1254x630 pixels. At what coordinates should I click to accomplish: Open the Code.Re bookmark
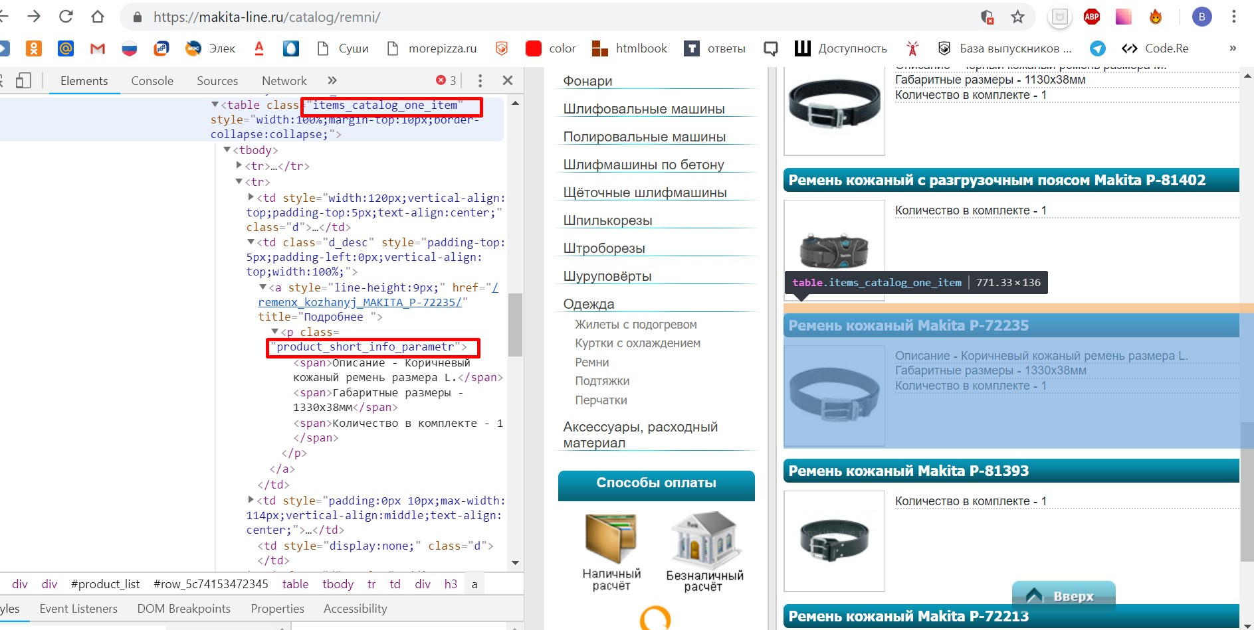[x=1155, y=48]
